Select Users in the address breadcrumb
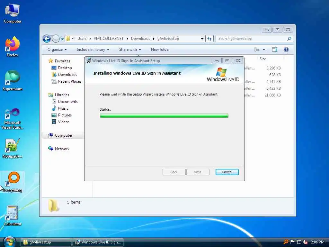The image size is (329, 247). (82, 39)
